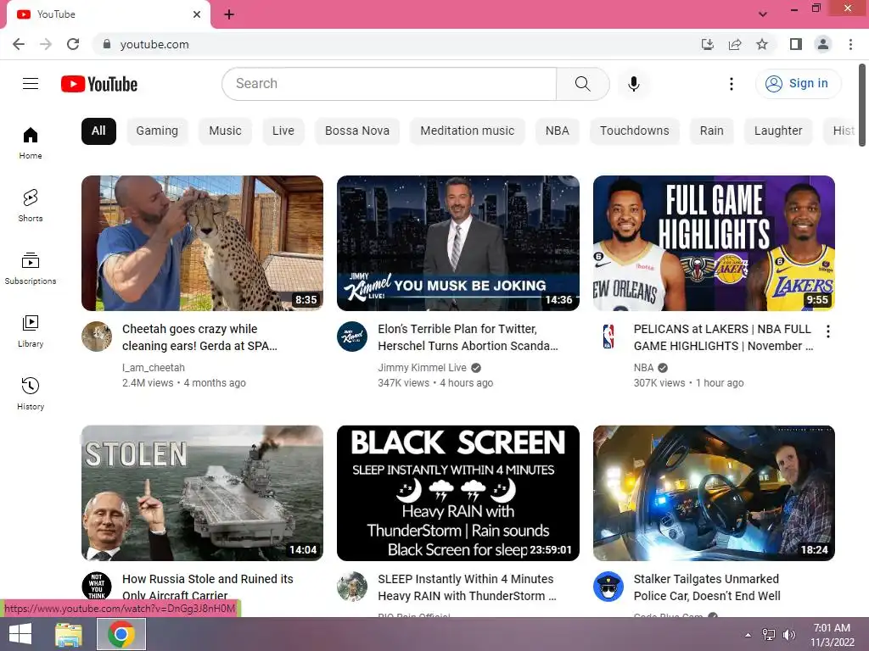Open Library from sidebar

[31, 331]
